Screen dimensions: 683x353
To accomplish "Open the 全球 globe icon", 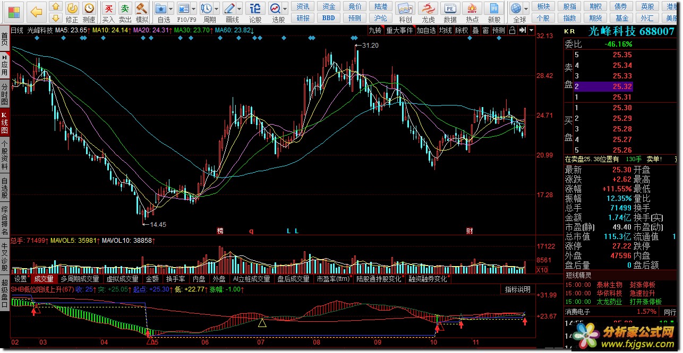I will coord(516,8).
